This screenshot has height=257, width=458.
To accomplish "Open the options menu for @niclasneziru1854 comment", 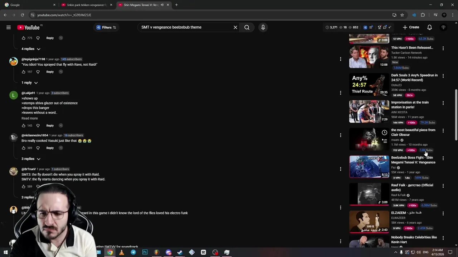I will [340, 135].
